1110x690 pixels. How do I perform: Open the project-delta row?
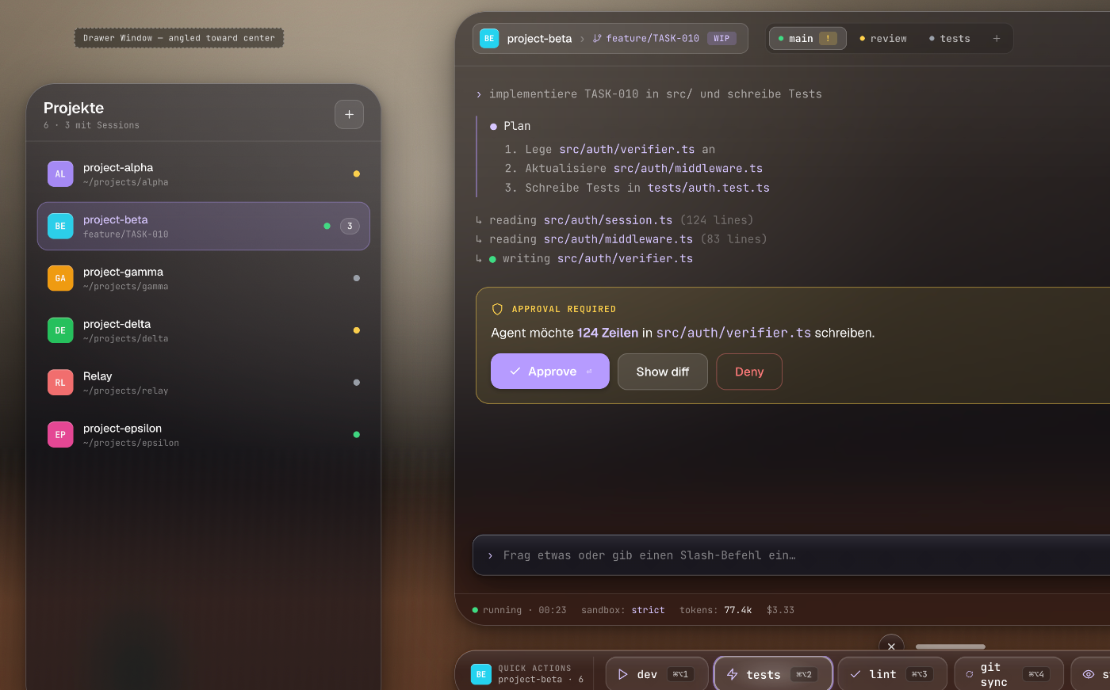click(204, 331)
